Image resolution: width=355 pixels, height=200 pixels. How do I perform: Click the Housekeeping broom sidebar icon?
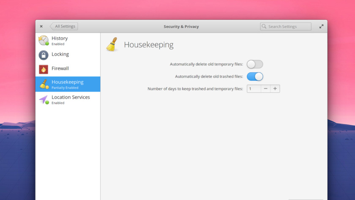point(44,84)
